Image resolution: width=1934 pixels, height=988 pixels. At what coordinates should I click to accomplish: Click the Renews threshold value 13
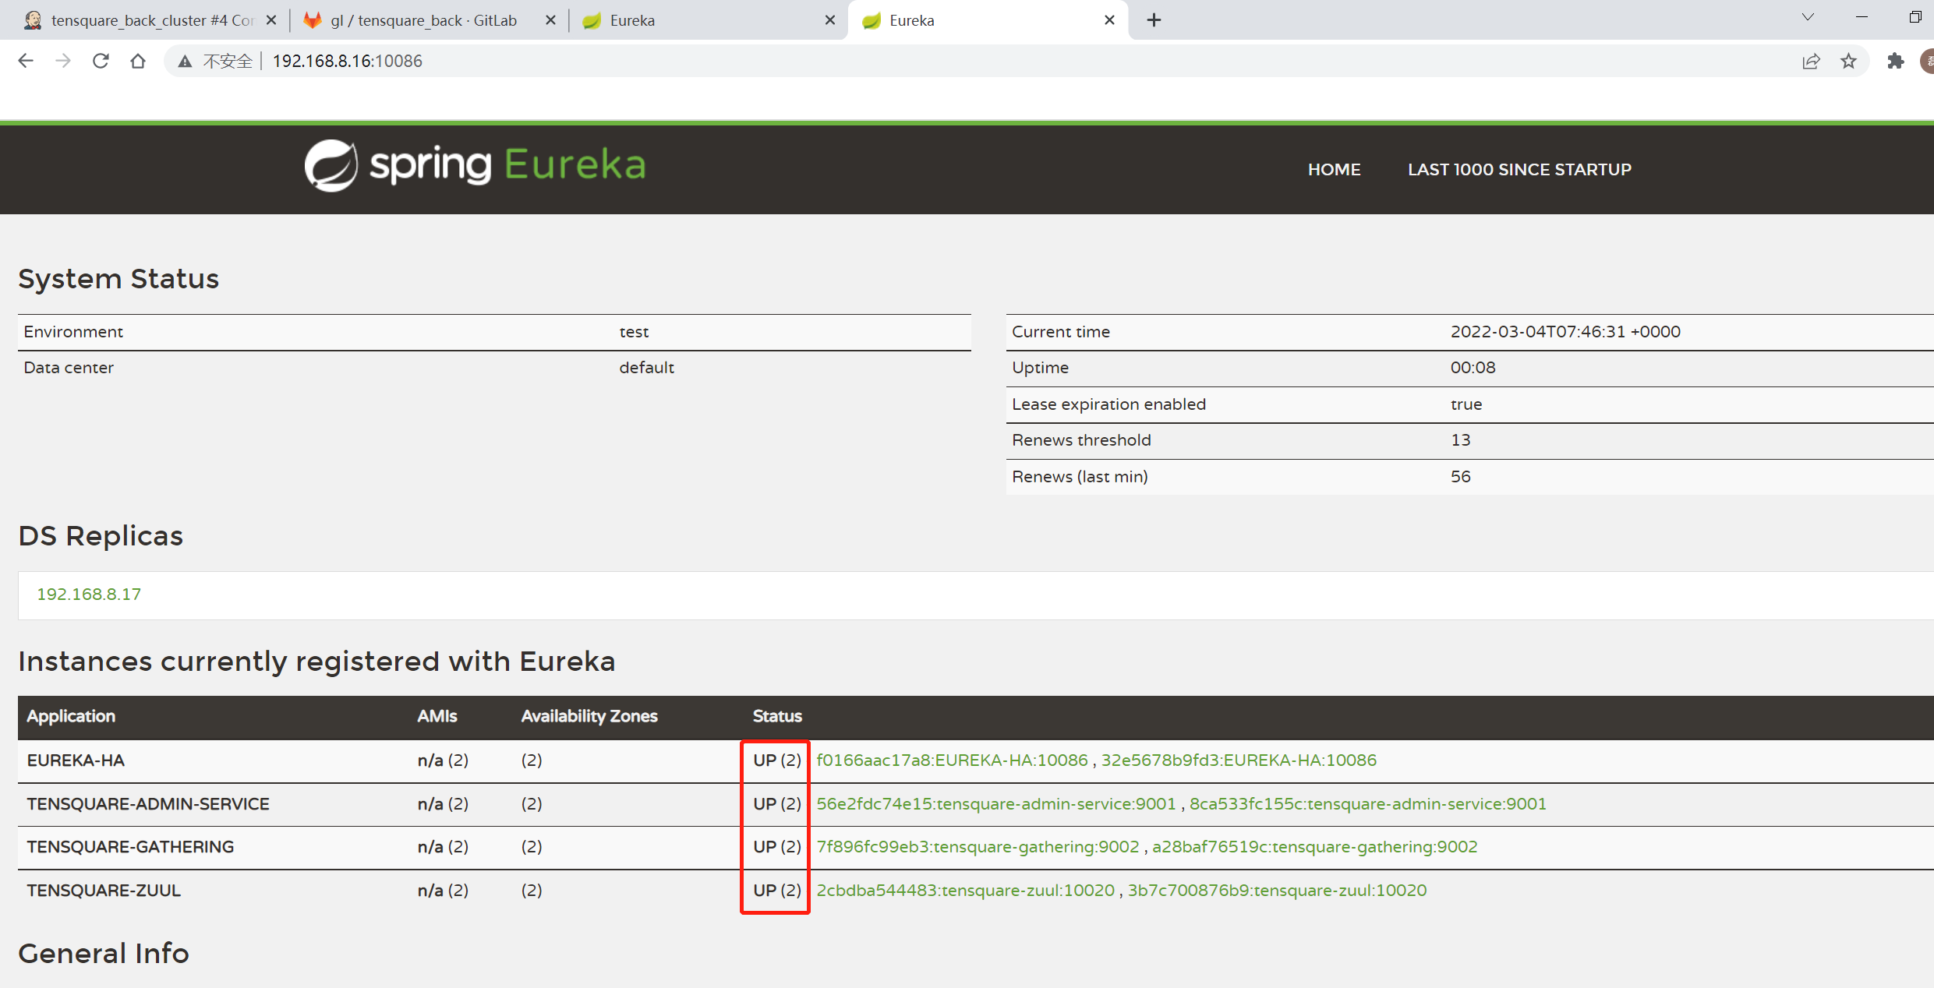coord(1460,439)
